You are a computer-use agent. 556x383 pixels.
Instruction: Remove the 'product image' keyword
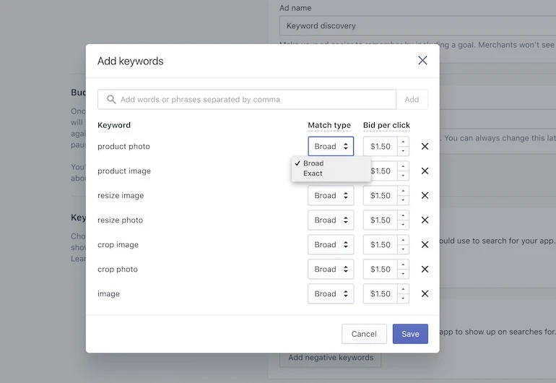pos(425,171)
